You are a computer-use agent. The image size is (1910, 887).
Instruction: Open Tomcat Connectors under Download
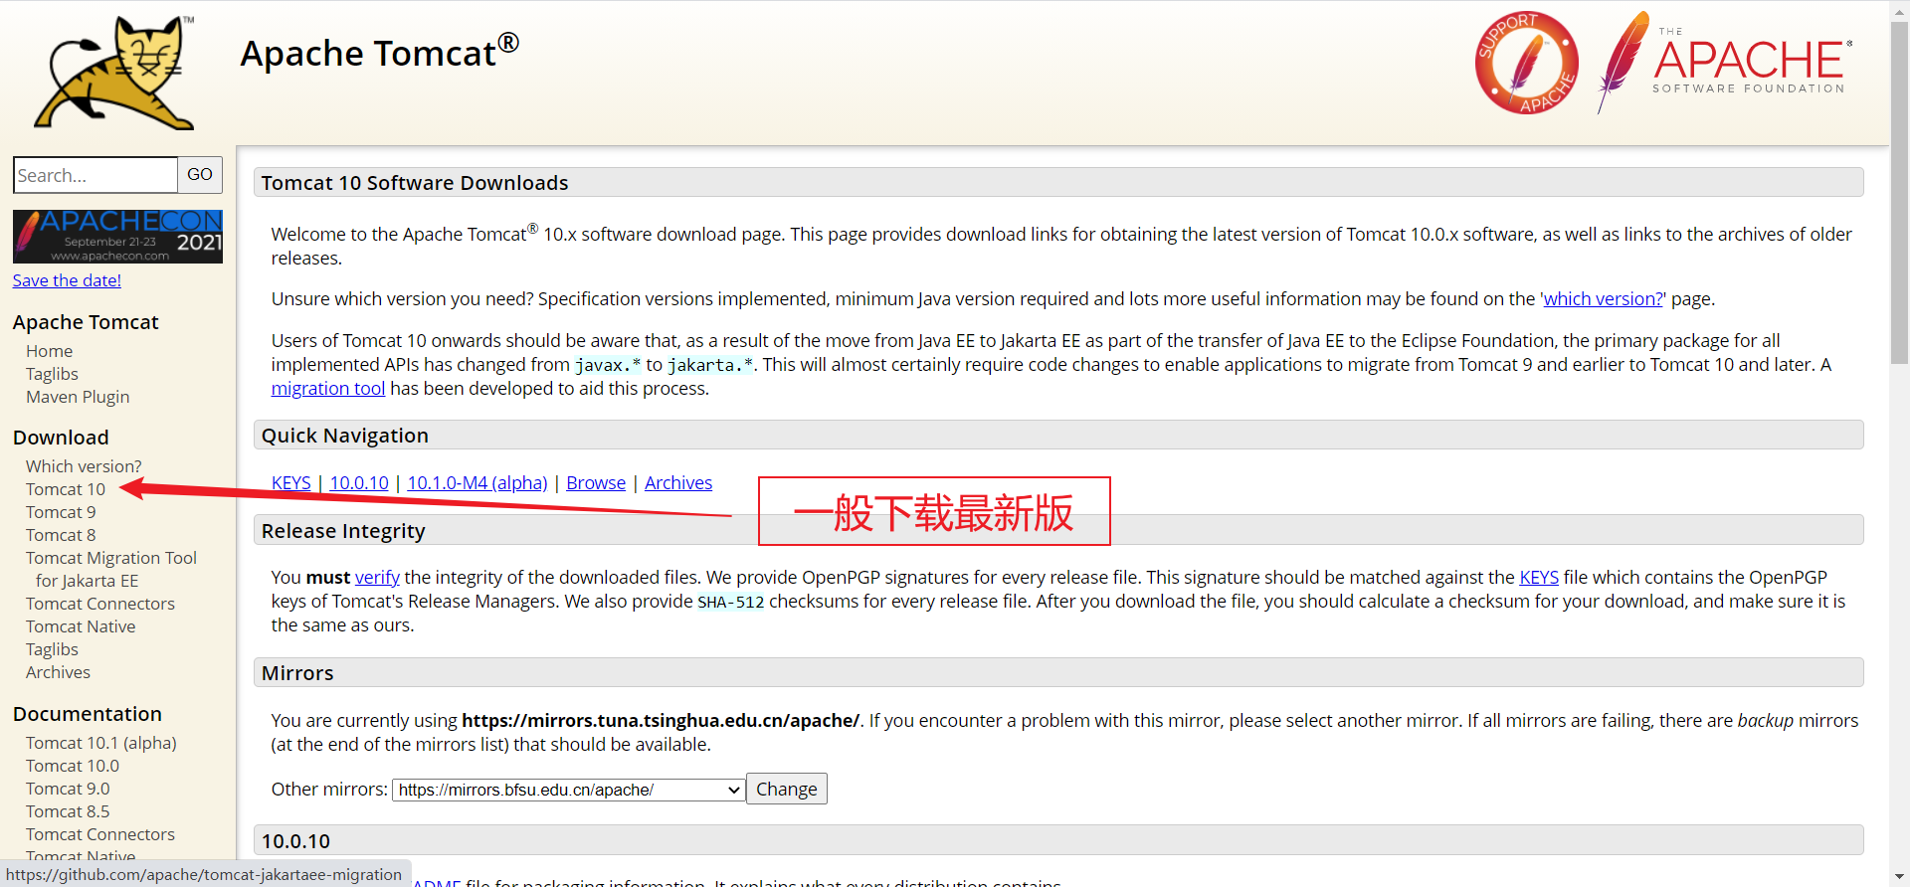click(100, 604)
